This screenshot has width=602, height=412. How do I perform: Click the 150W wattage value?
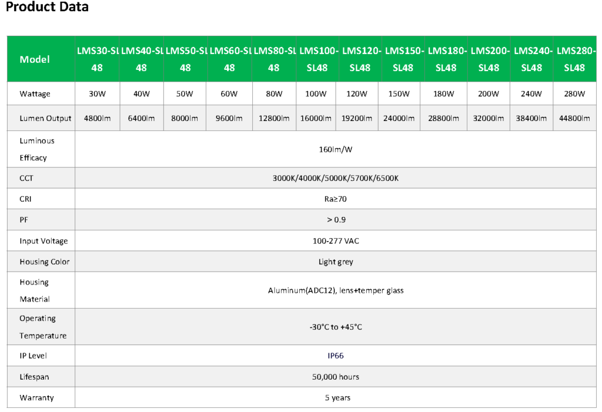pyautogui.click(x=402, y=94)
